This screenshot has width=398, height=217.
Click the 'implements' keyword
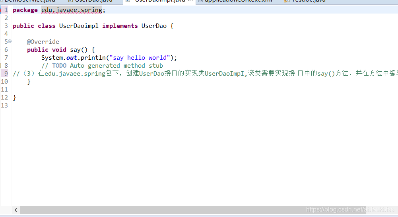(120, 26)
